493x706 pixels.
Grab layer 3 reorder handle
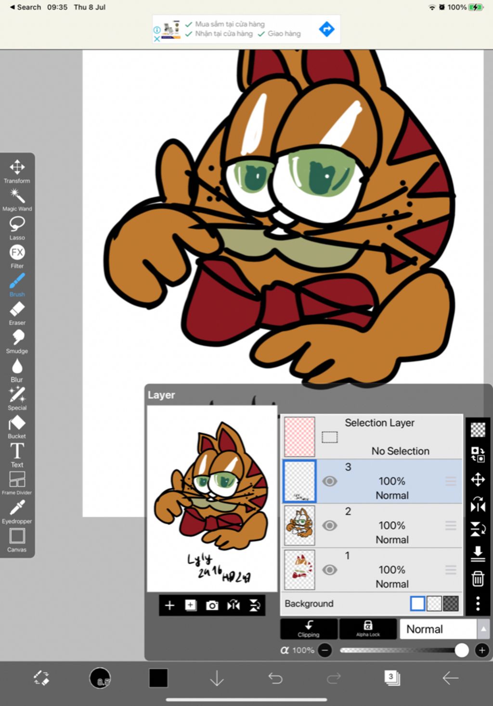click(451, 481)
